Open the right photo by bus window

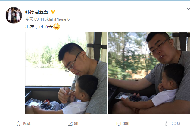pos(149,73)
